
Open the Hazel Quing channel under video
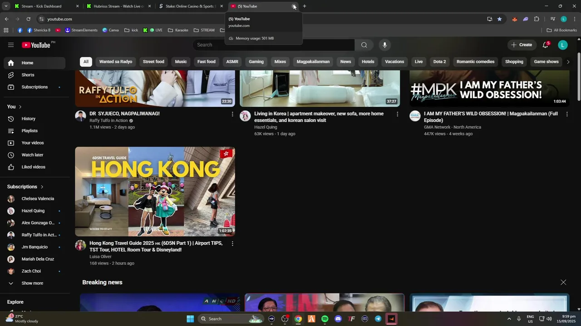[266, 127]
